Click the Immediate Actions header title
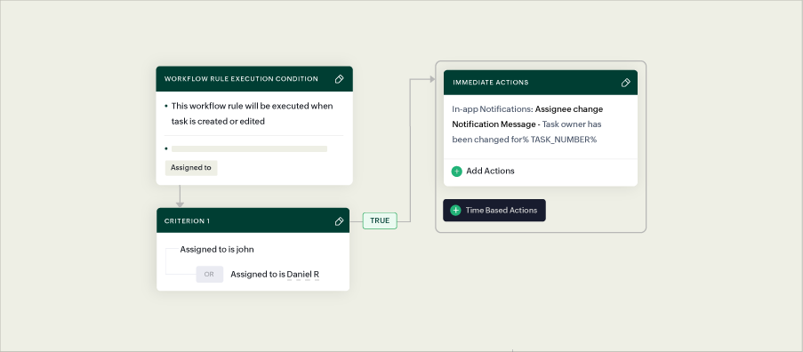Viewport: 803px width, 352px height. click(x=491, y=83)
